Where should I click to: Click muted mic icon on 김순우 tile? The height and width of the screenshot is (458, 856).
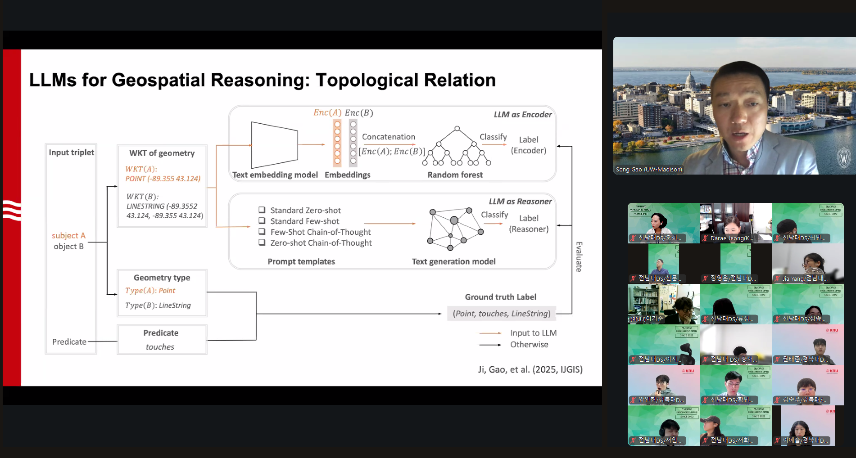pos(777,400)
